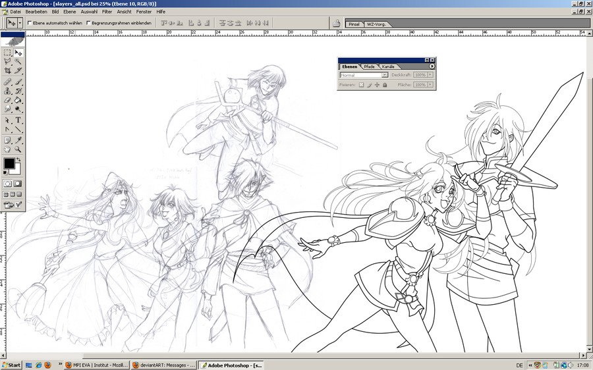This screenshot has width=593, height=370.
Task: Select the Paint Bucket tool
Action: pos(18,100)
